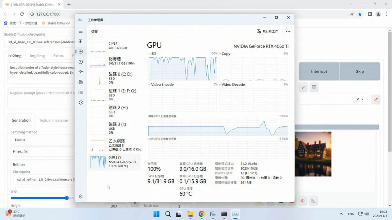Open the browser profile avatar
This screenshot has width=392, height=220.
tap(378, 14)
